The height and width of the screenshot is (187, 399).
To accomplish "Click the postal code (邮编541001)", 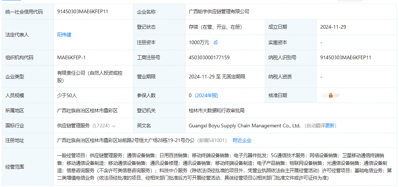I will [x=211, y=140].
